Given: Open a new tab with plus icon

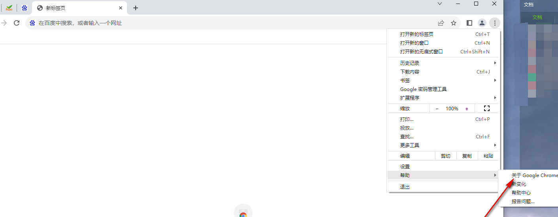Looking at the screenshot, I should [x=136, y=8].
